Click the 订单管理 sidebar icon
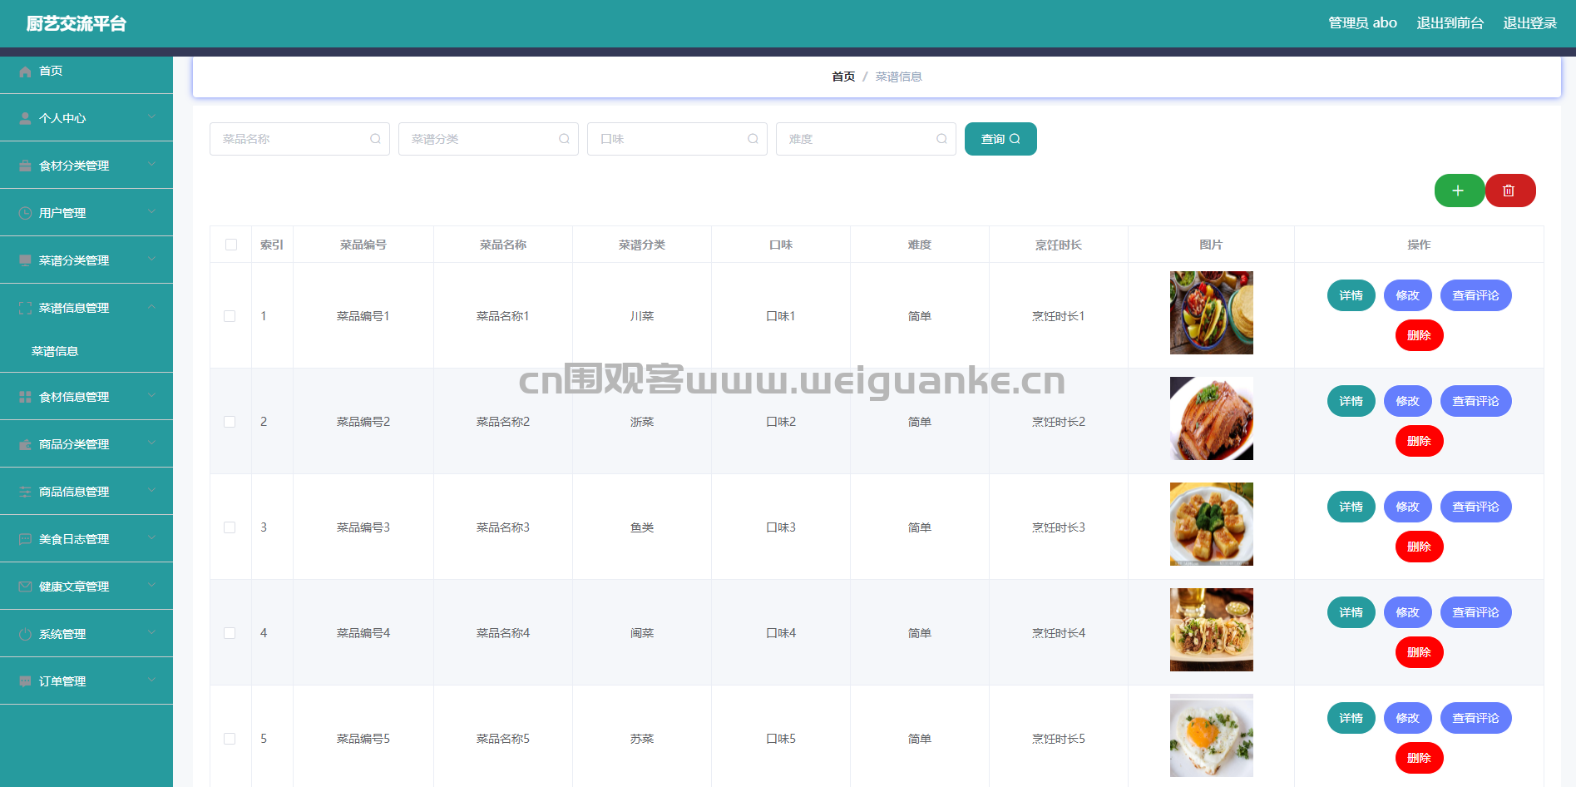The width and height of the screenshot is (1576, 787). click(x=25, y=681)
